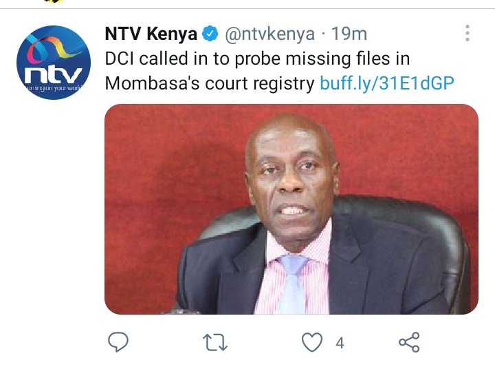Like the tweet with the heart icon
Viewport: 495px width, 369px height.
pyautogui.click(x=312, y=342)
